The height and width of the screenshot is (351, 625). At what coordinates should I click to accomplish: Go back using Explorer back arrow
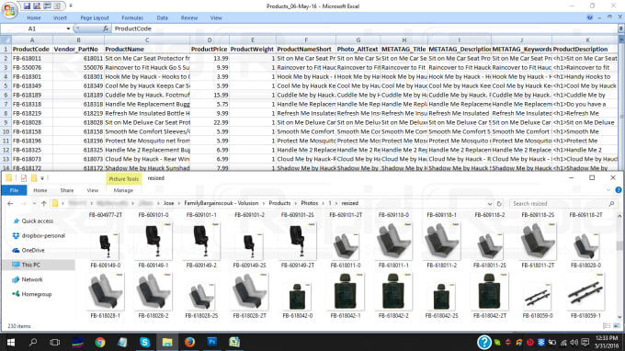pyautogui.click(x=10, y=204)
